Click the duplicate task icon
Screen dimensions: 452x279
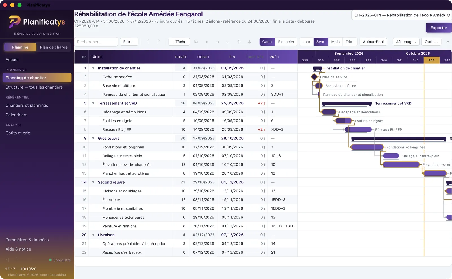(196, 42)
